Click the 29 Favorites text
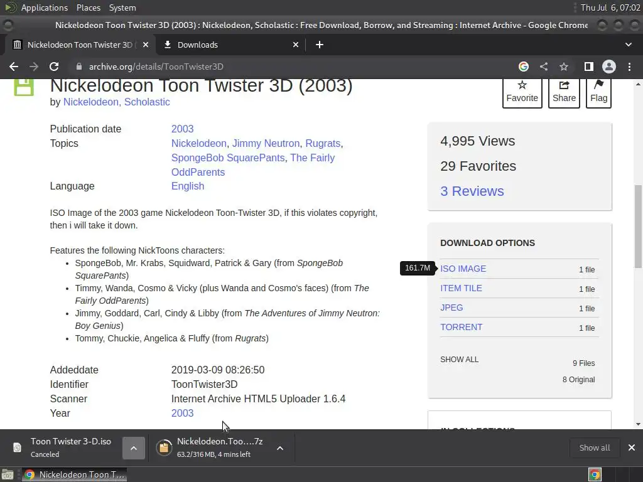This screenshot has height=482, width=643. 478,166
